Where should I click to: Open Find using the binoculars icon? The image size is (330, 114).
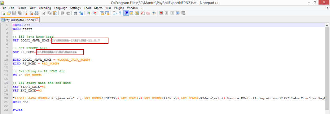pyautogui.click(x=76, y=13)
